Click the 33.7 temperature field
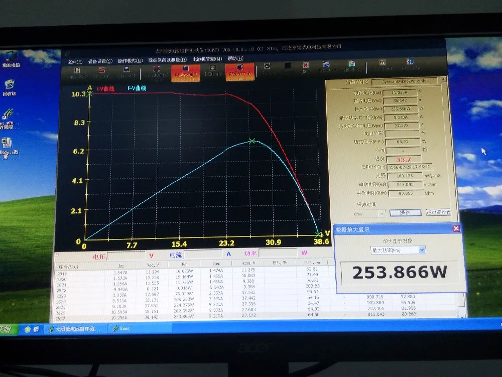Screen dimensions: 502x377 click(403, 159)
